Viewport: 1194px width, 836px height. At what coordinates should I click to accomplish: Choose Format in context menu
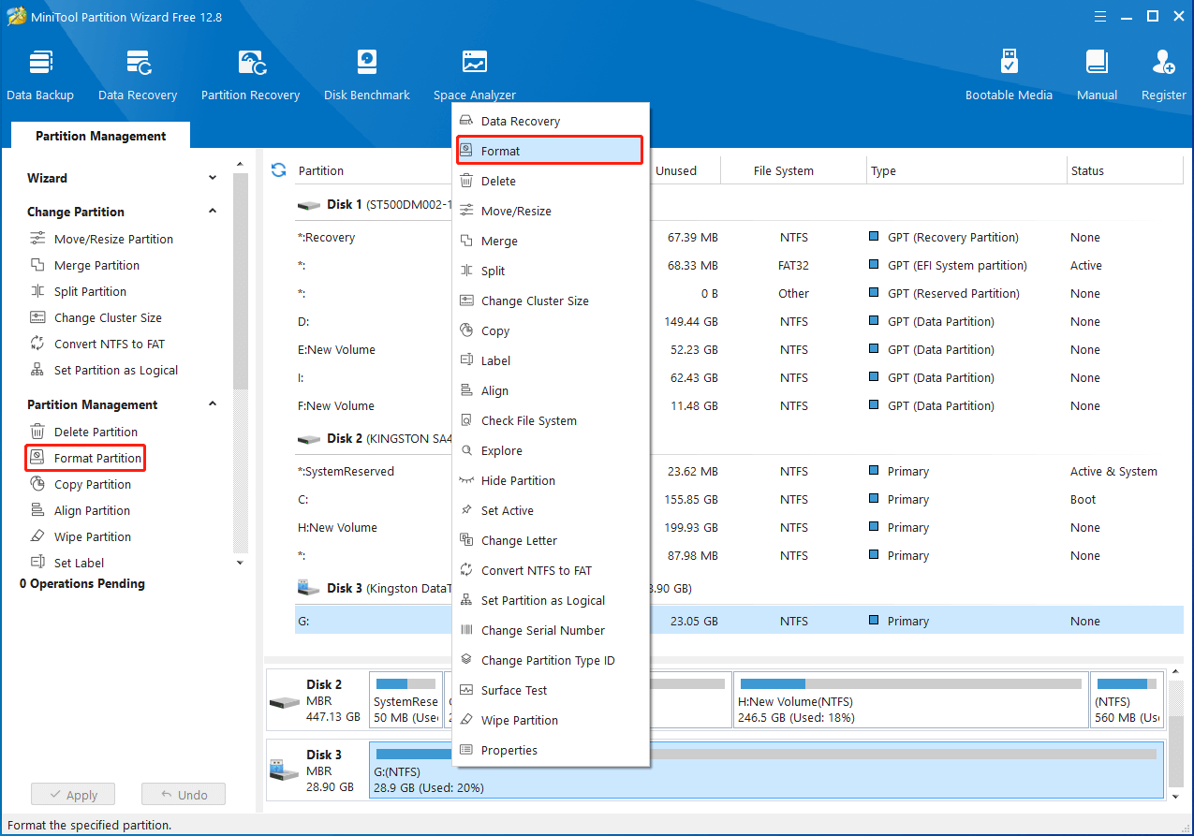click(551, 151)
